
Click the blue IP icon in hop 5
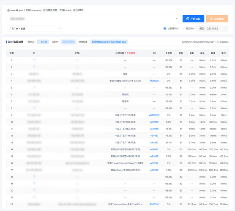pyautogui.click(x=34, y=87)
